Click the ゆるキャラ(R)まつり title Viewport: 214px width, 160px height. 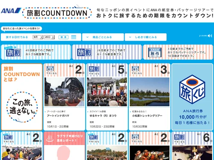[103, 116]
